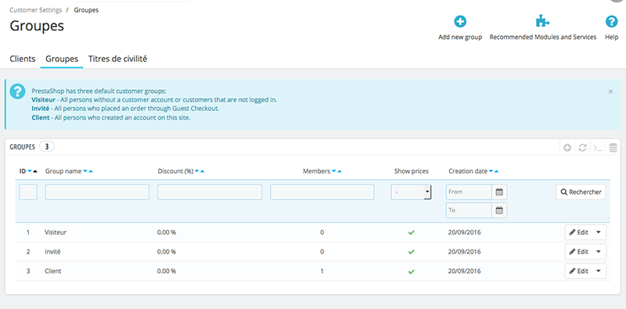The image size is (626, 309).
Task: Click the Invité group name cell
Action: [x=52, y=252]
